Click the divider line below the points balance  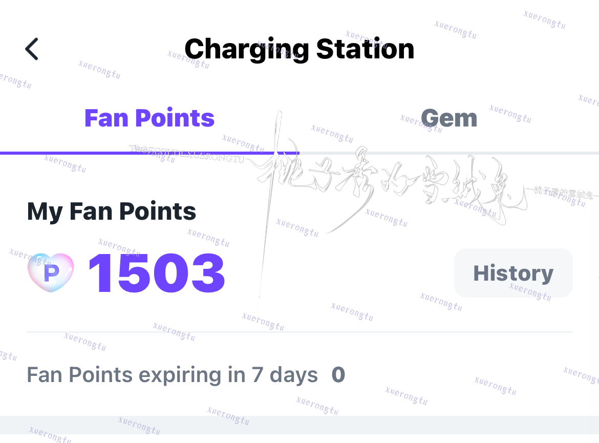pos(299,332)
